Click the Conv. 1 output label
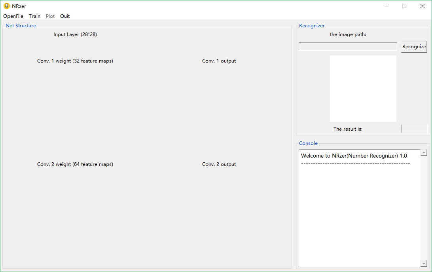 (x=219, y=61)
